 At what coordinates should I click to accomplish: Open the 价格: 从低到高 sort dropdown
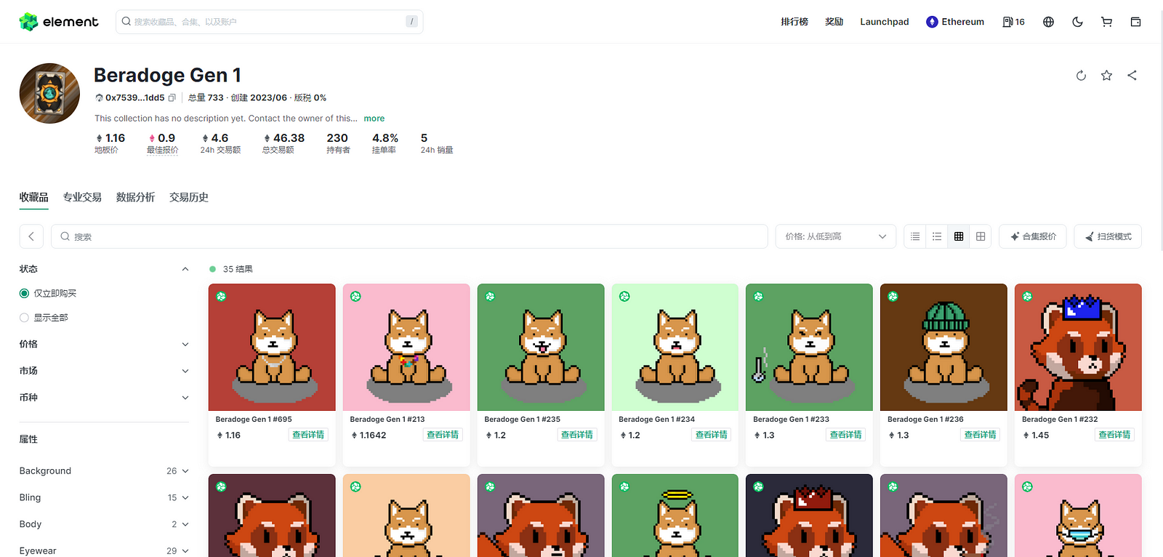tap(835, 236)
